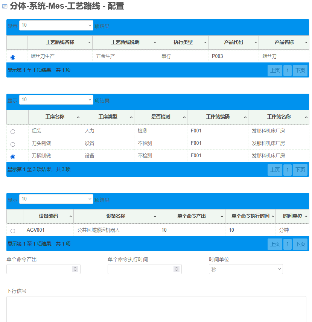The width and height of the screenshot is (312, 322).
Task: Select the AGV001 device radio button
Action: tap(13, 231)
